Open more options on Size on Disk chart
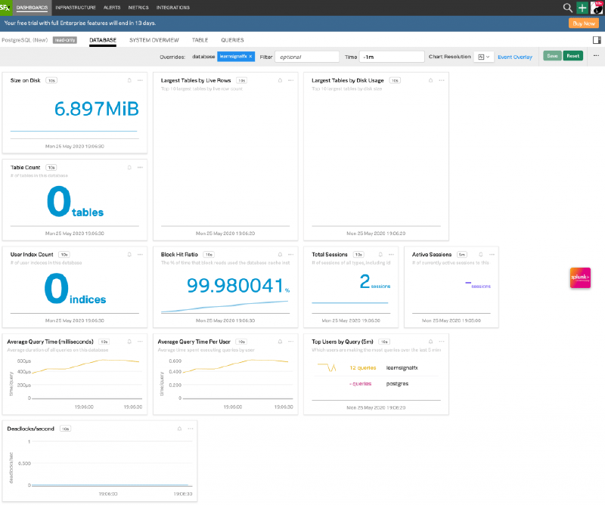This screenshot has width=605, height=505. [x=140, y=80]
